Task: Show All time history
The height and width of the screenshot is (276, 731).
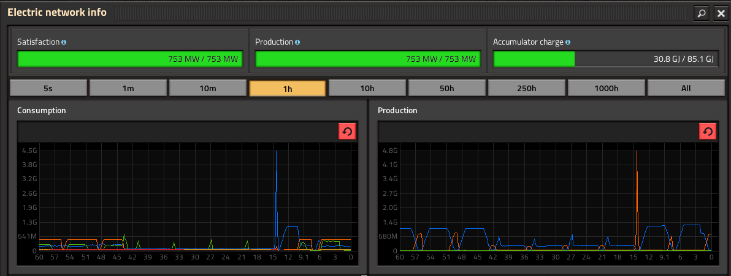Action: 686,88
